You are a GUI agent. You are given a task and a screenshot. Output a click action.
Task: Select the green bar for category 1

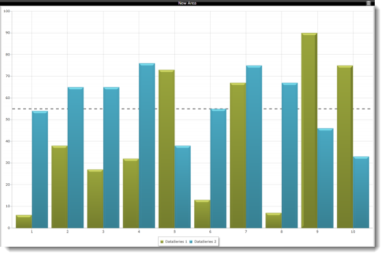click(x=24, y=221)
